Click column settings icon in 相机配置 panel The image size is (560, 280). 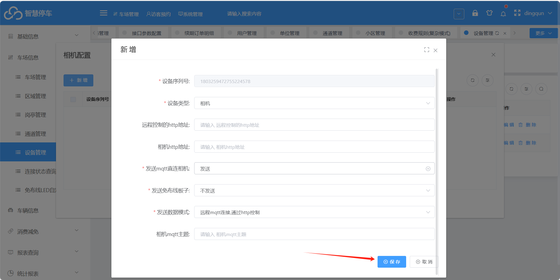coord(487,80)
